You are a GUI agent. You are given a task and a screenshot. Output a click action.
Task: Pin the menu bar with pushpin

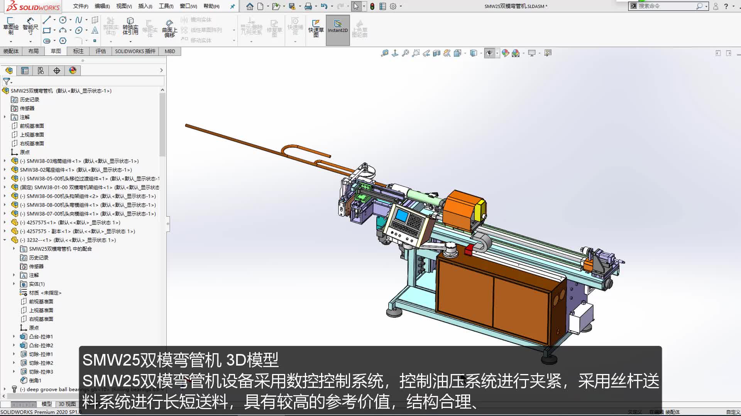(x=232, y=7)
